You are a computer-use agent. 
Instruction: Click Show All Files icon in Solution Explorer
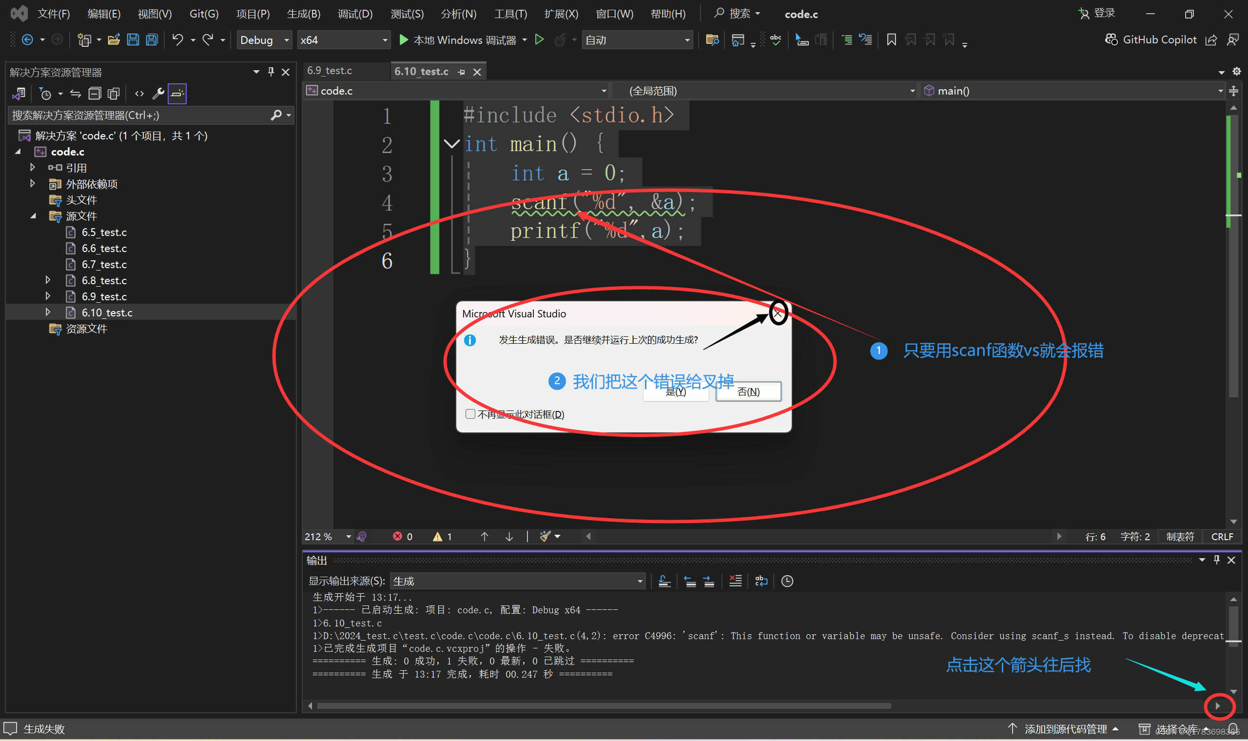coord(114,94)
